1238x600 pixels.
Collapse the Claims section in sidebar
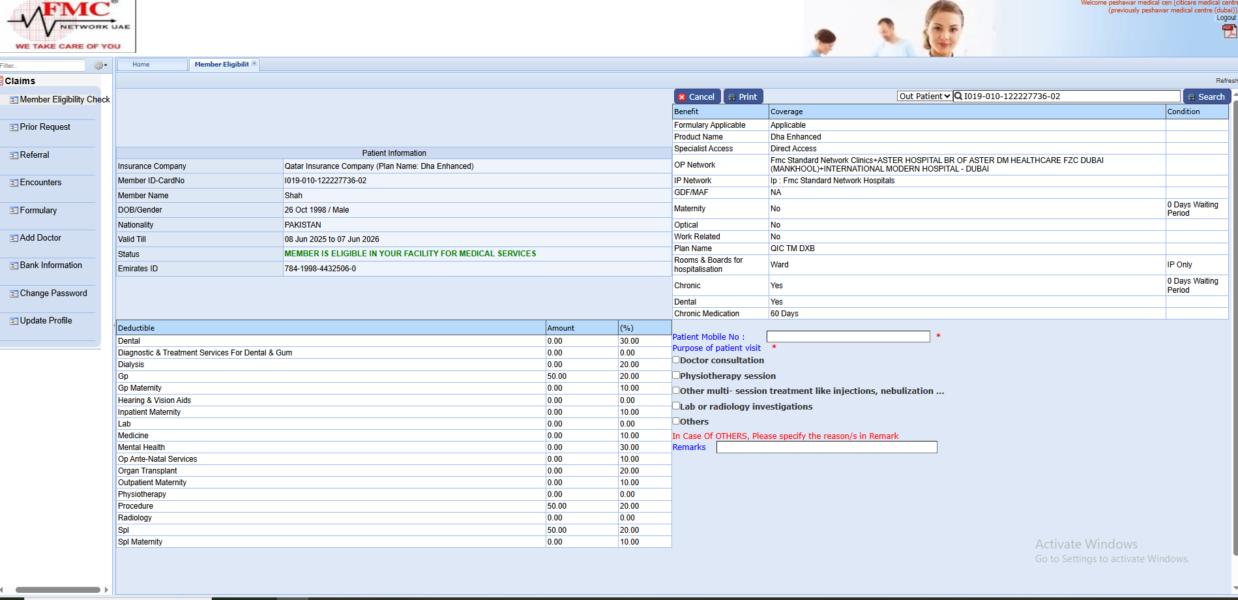[x=20, y=81]
